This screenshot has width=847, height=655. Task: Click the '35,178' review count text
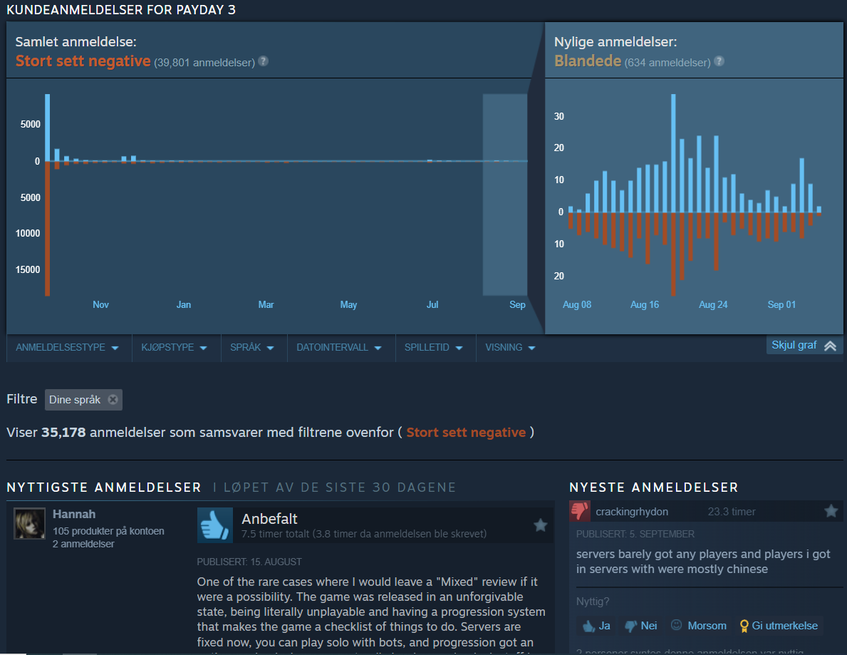point(63,433)
